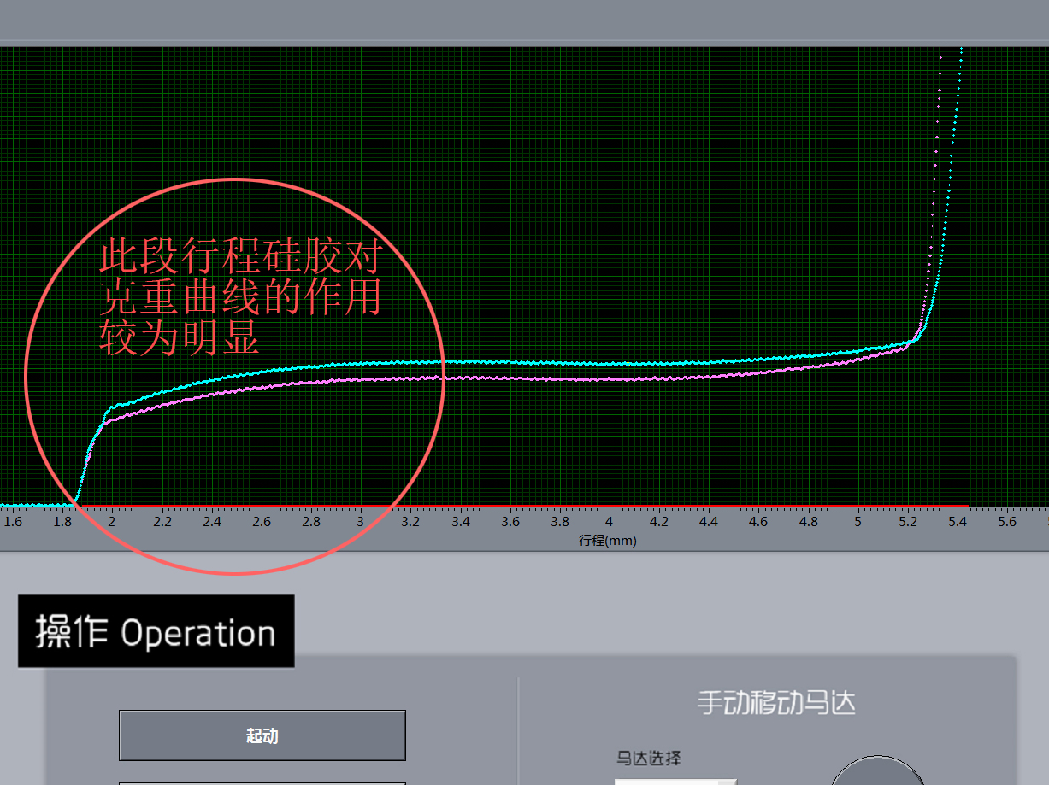Open the 马达选择 motor selection dropdown

tap(675, 781)
